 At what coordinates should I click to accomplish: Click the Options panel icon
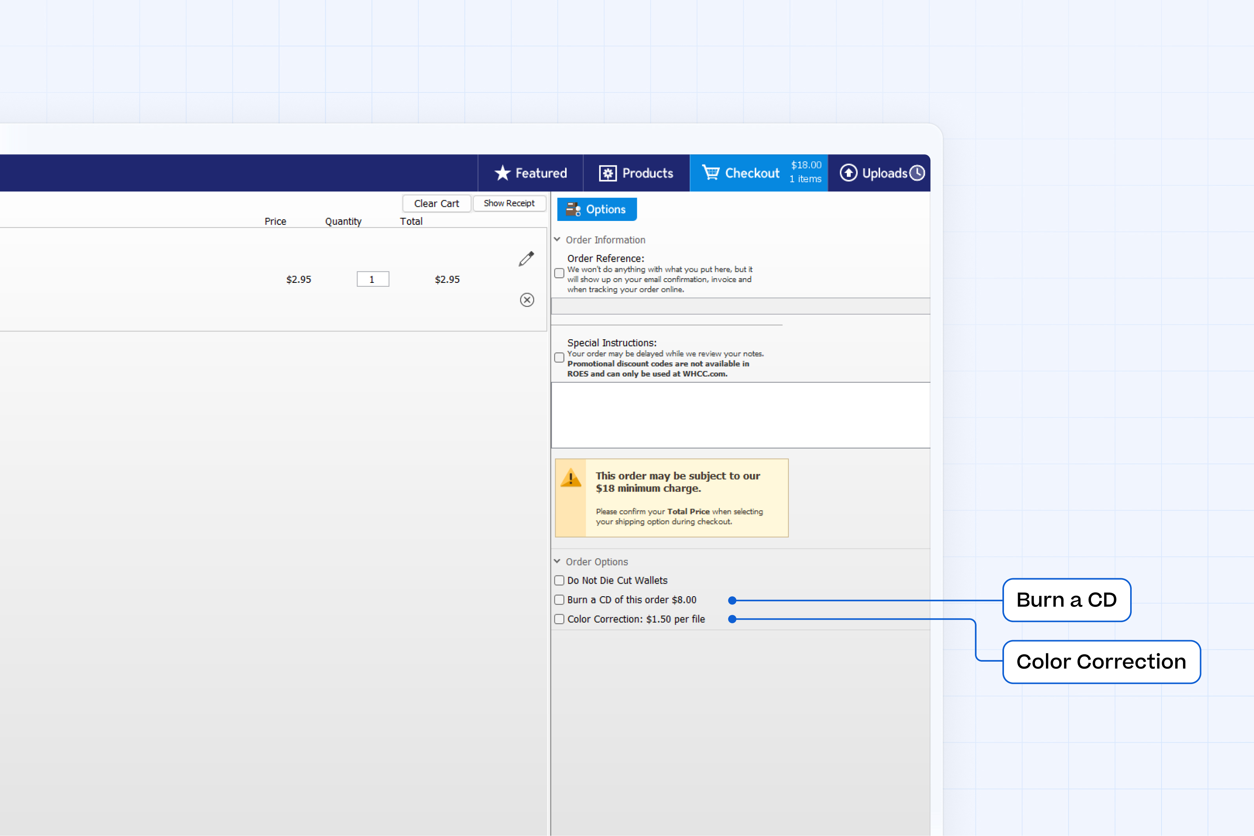point(573,209)
